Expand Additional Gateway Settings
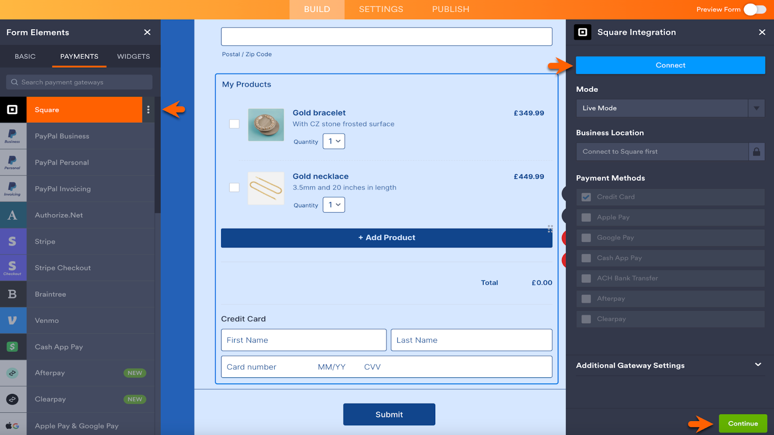The height and width of the screenshot is (435, 774). tap(670, 365)
